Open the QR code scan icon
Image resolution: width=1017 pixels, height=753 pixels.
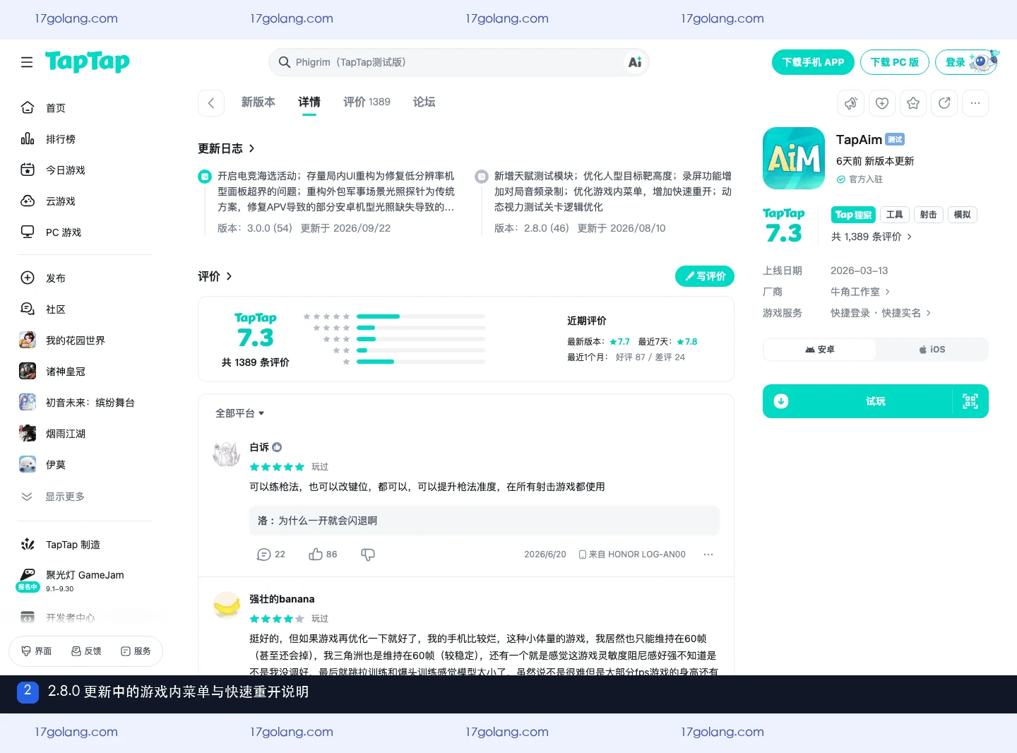pyautogui.click(x=970, y=401)
